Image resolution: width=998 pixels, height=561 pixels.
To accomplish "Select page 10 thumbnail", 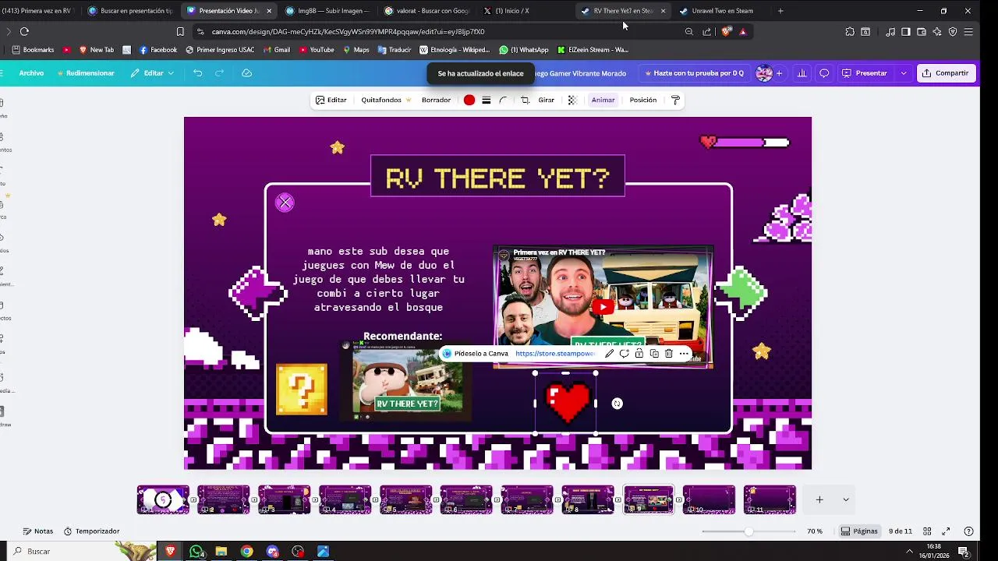I will coord(709,499).
